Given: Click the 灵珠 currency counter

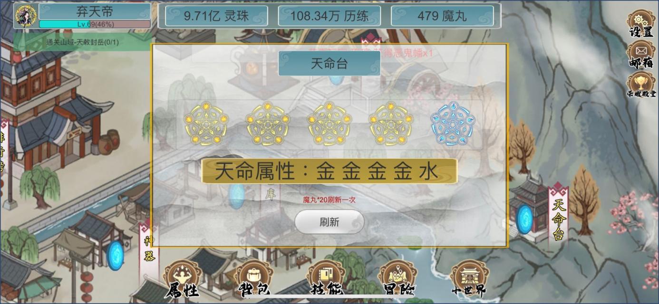Looking at the screenshot, I should [x=216, y=16].
